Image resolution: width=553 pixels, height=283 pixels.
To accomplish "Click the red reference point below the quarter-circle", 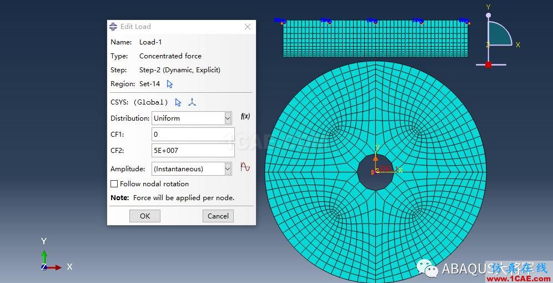I will [x=488, y=64].
